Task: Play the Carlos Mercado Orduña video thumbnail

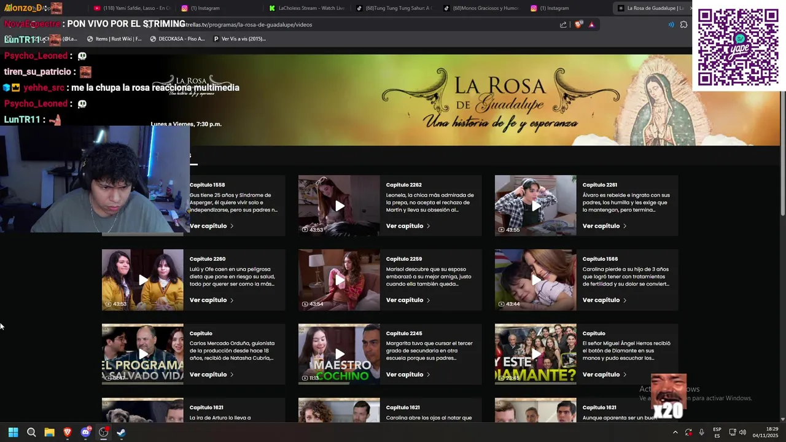Action: [142, 354]
